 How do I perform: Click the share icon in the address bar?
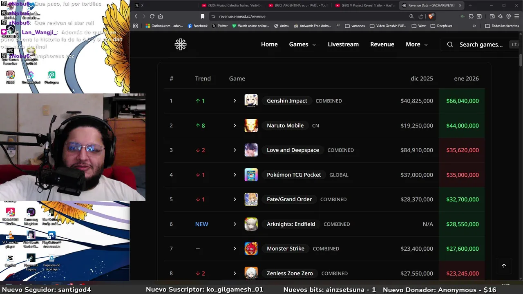pyautogui.click(x=421, y=16)
